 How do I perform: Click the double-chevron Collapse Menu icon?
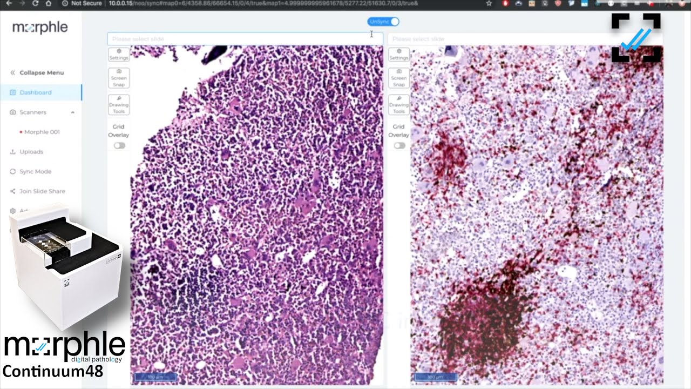pos(13,72)
